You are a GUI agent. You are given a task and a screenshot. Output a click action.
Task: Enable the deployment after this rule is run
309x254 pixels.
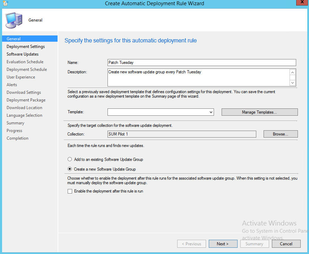[70, 191]
